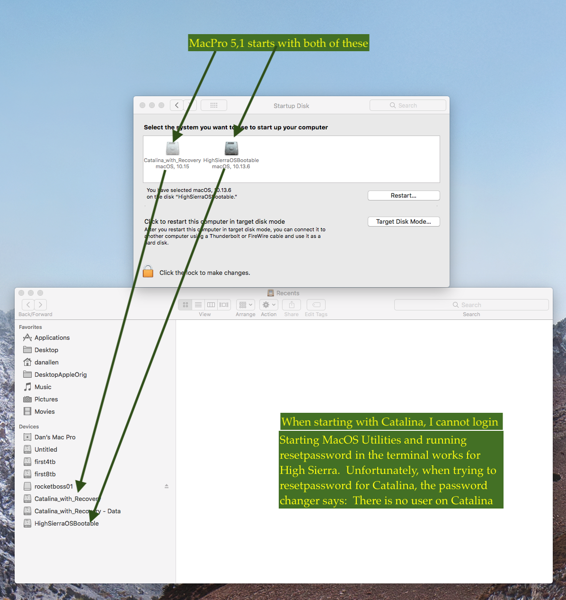The width and height of the screenshot is (566, 600).
Task: Click the Favorites section header
Action: click(x=30, y=327)
